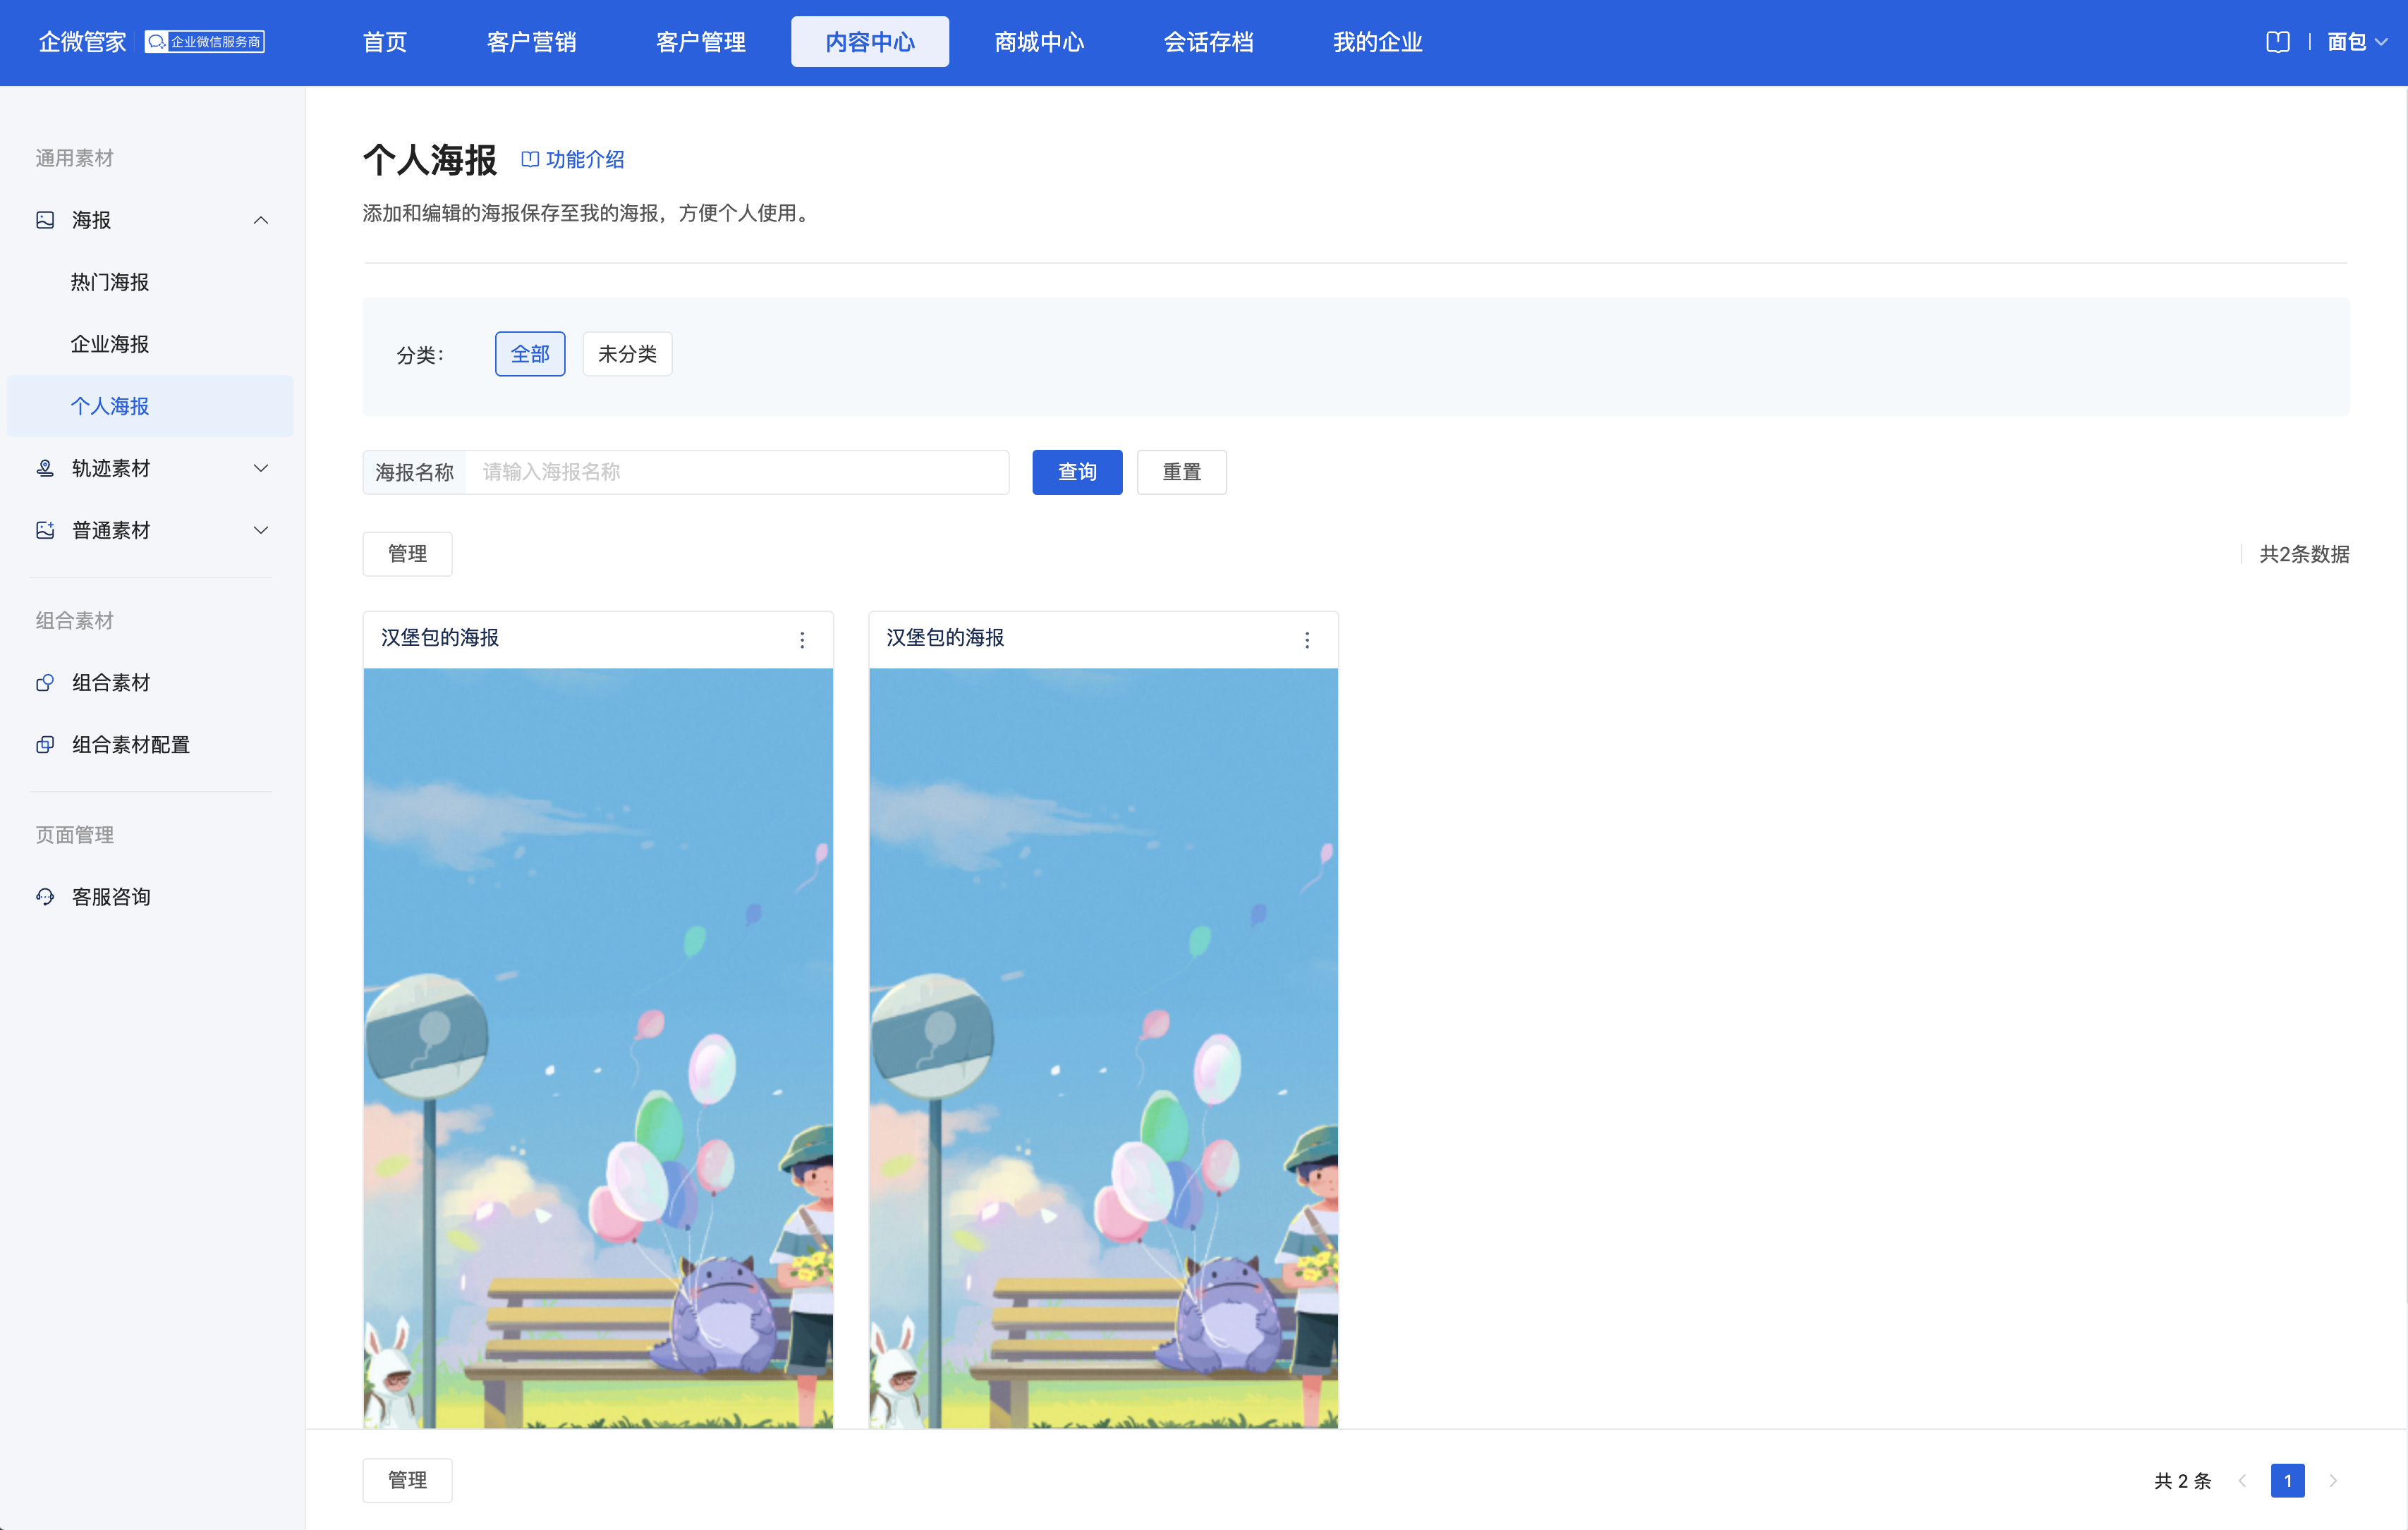
Task: Open more menu on first 汉堡包的海报 card
Action: 802,639
